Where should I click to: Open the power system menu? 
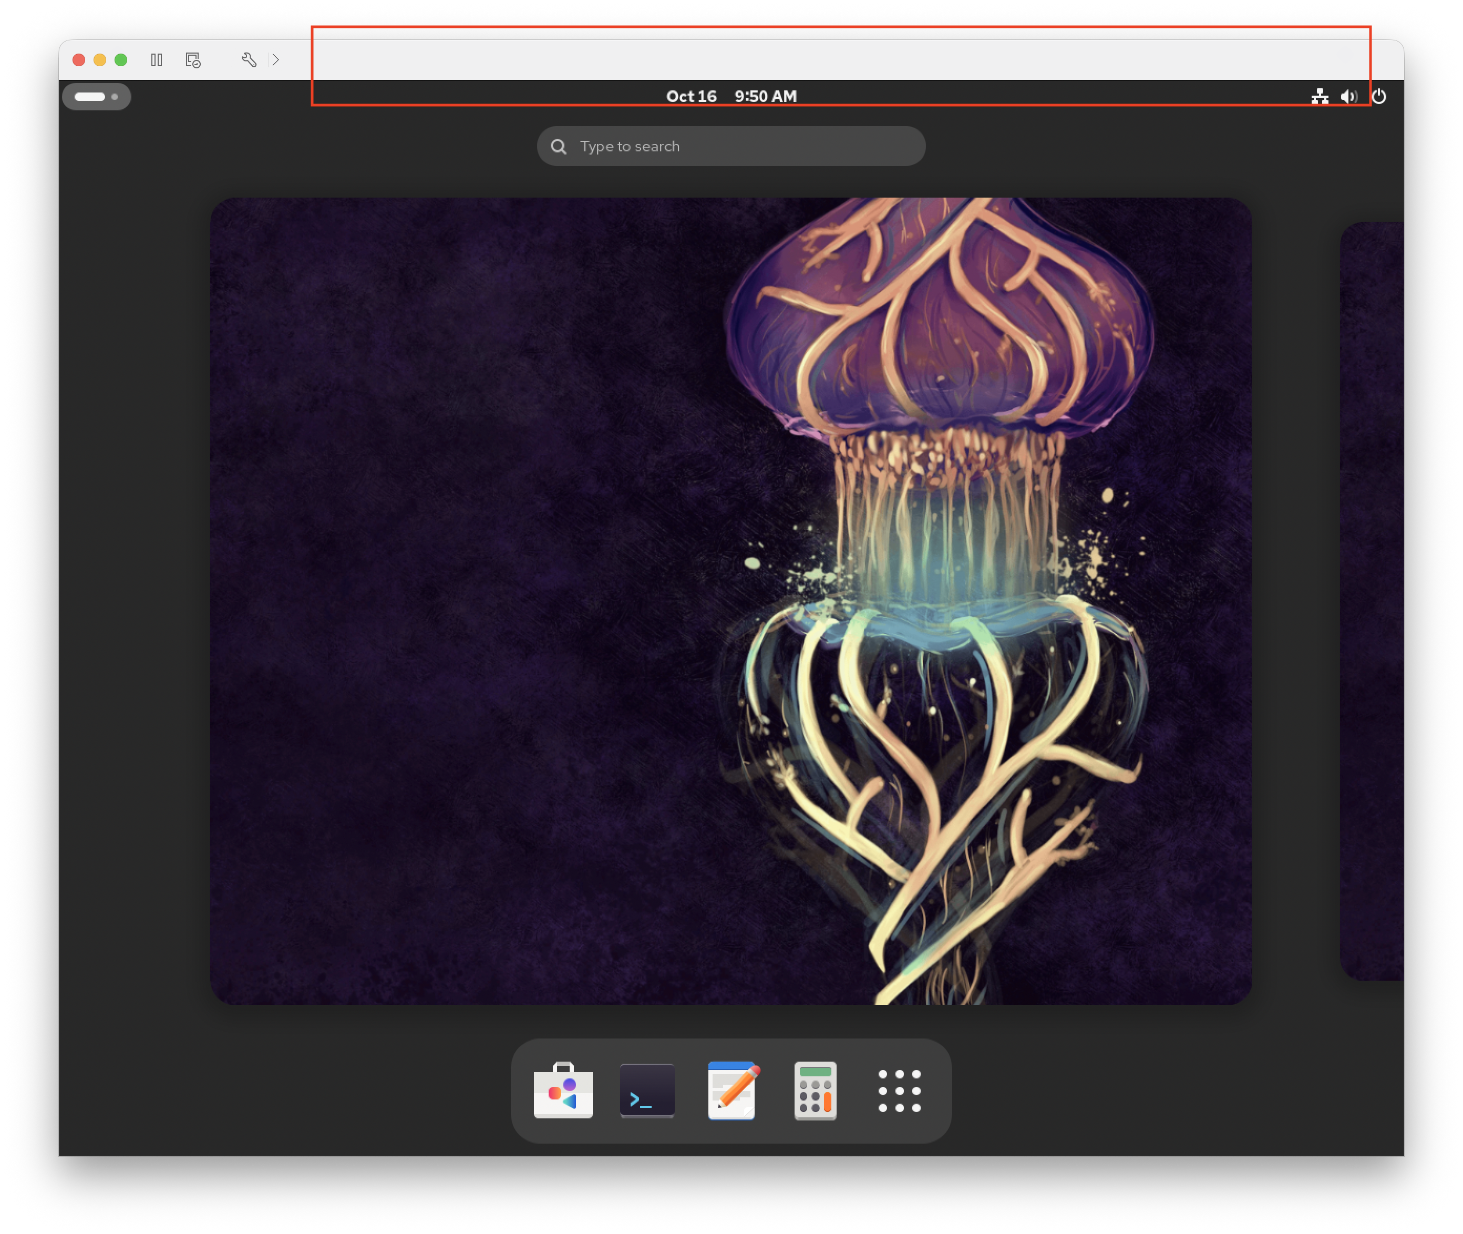pyautogui.click(x=1379, y=97)
